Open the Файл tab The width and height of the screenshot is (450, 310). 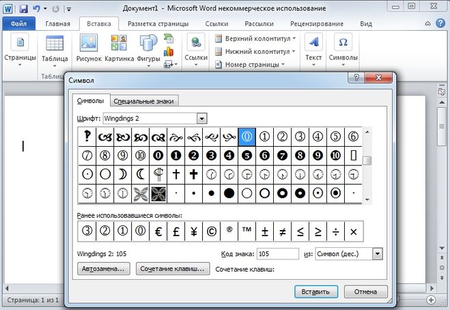click(x=18, y=23)
